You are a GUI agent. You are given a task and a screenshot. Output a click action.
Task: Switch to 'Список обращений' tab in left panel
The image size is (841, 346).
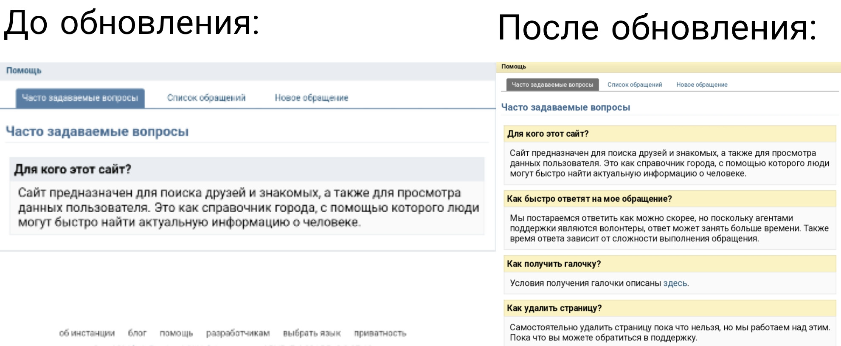pyautogui.click(x=206, y=98)
